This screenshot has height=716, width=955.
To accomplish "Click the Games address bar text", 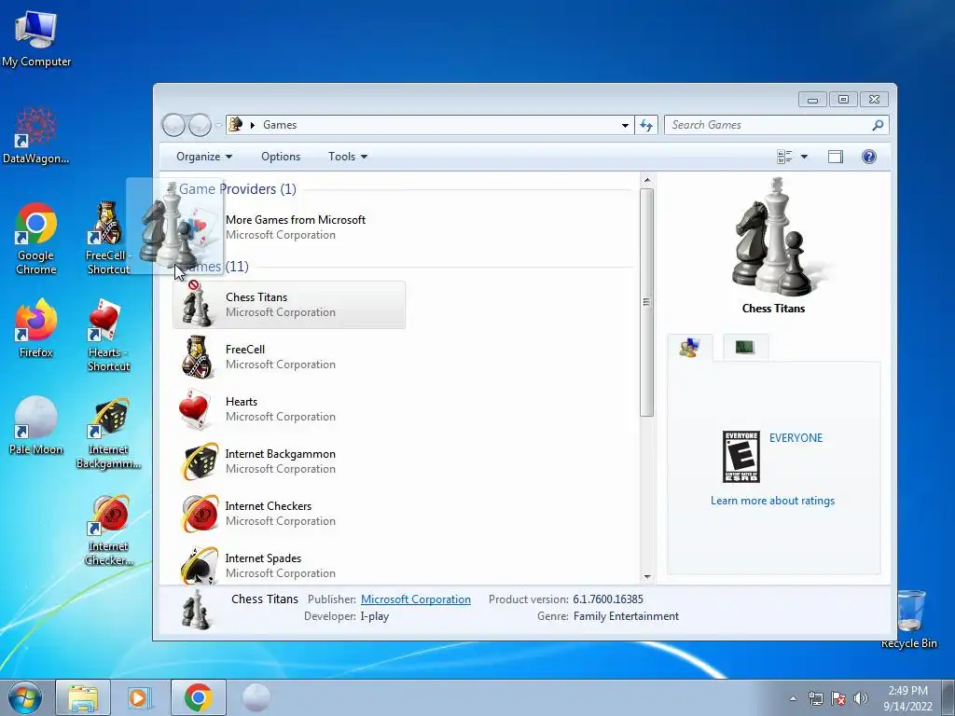I will point(280,125).
